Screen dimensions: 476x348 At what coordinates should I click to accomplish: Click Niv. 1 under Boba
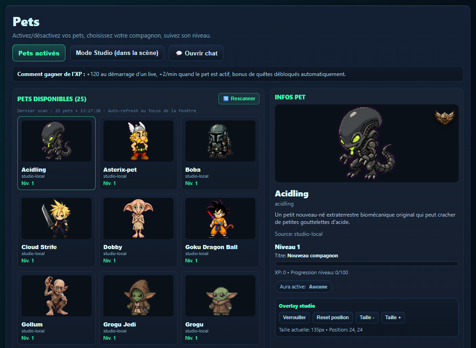[x=192, y=184]
